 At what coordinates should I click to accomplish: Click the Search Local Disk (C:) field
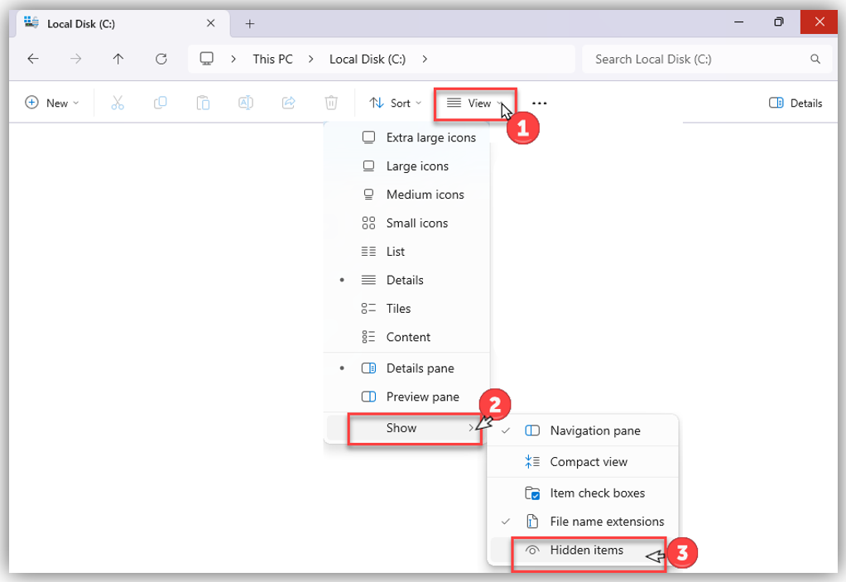(x=695, y=60)
